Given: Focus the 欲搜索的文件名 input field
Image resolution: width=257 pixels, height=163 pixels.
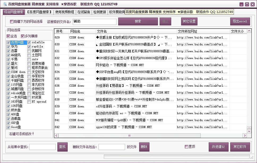Looking at the screenshot, I should tap(95, 22).
